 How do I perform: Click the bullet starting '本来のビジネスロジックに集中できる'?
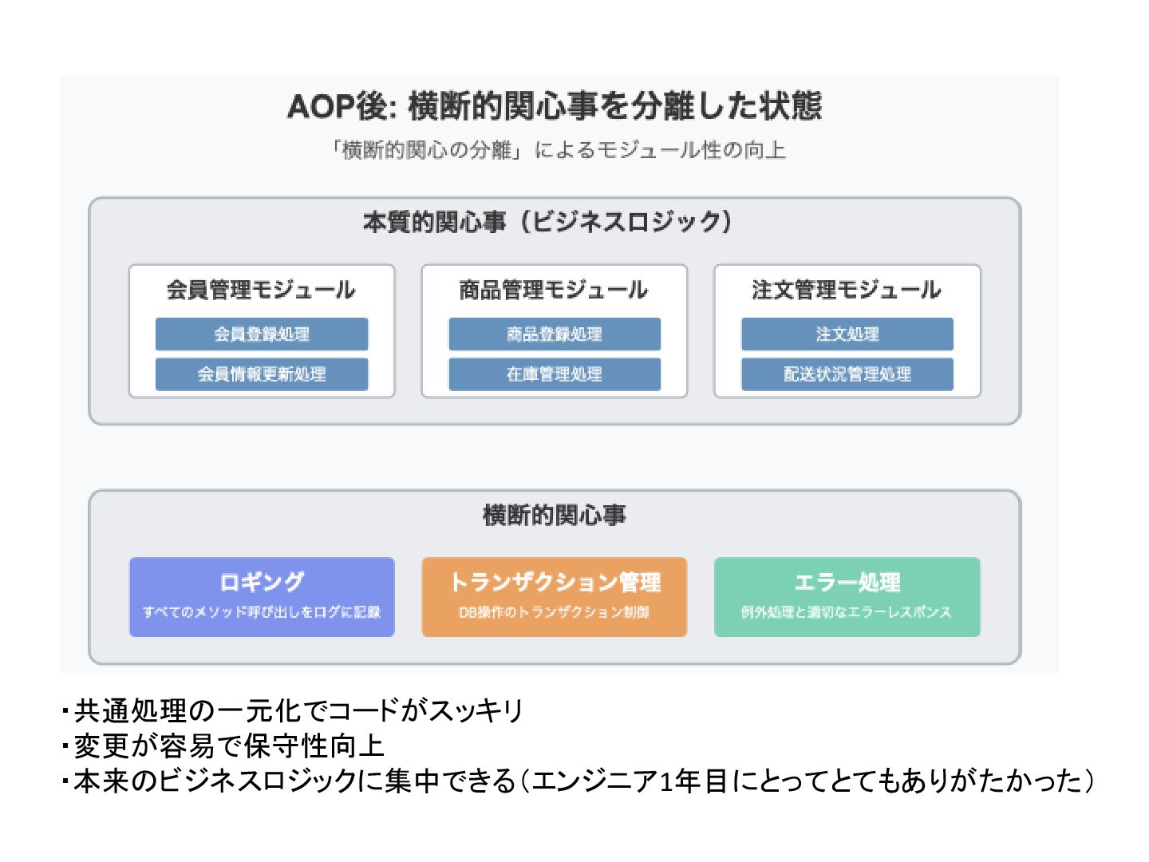[578, 781]
